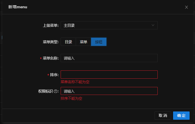Open the 上级菜单 dropdown showing 主目录
The width and height of the screenshot is (195, 124).
point(109,25)
